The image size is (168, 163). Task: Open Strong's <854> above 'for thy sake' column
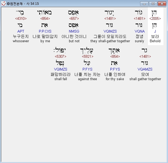click(x=115, y=57)
